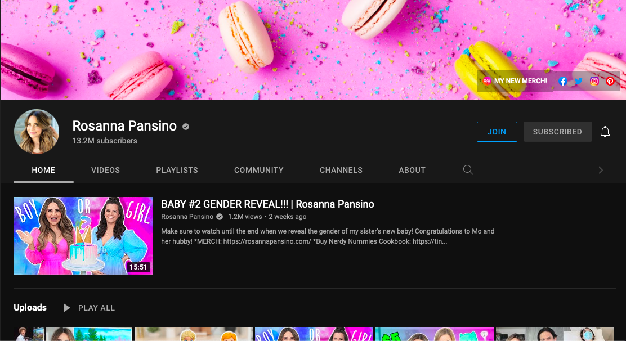Click the 15:51 duration badge on thumbnail
This screenshot has width=626, height=341.
coord(138,267)
